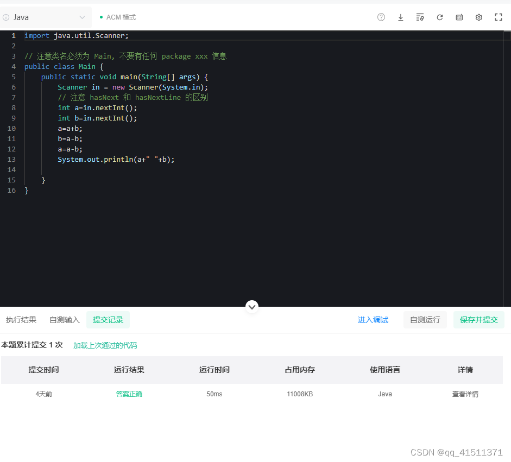Viewport: 511px width, 462px height.
Task: Click line 9 int b=in.nextInt()
Action: (97, 118)
